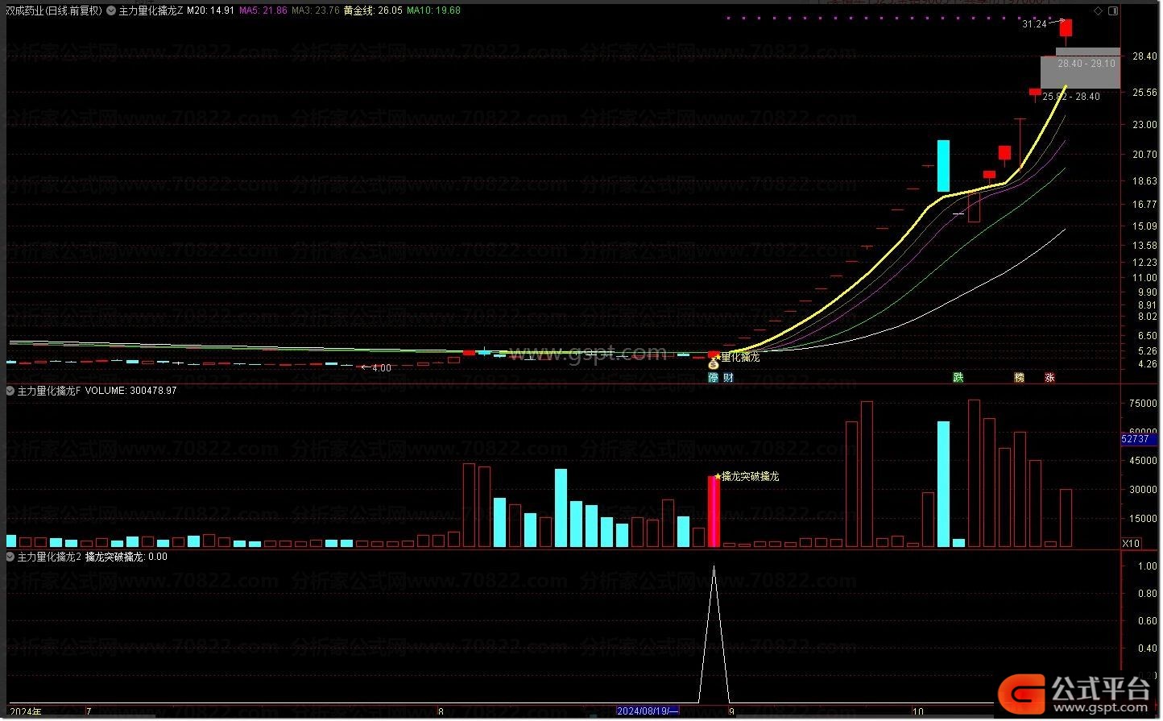
Task: Click month 8 on the time axis
Action: (x=441, y=711)
